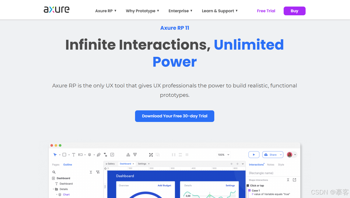Click the distribute horizontally icon
This screenshot has width=350, height=198.
click(174, 155)
